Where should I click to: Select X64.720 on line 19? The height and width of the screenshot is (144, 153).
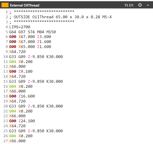[x=17, y=101]
